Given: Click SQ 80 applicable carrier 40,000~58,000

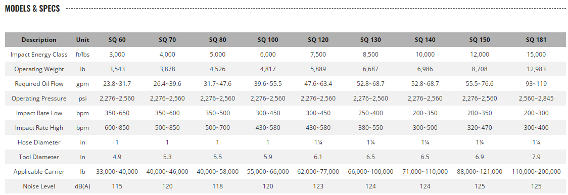Looking at the screenshot, I should tap(217, 172).
